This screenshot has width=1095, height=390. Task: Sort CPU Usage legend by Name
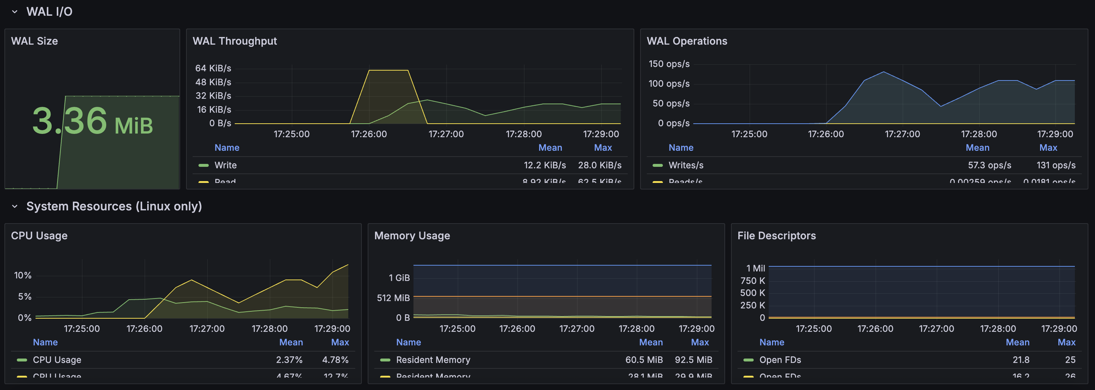tap(45, 342)
